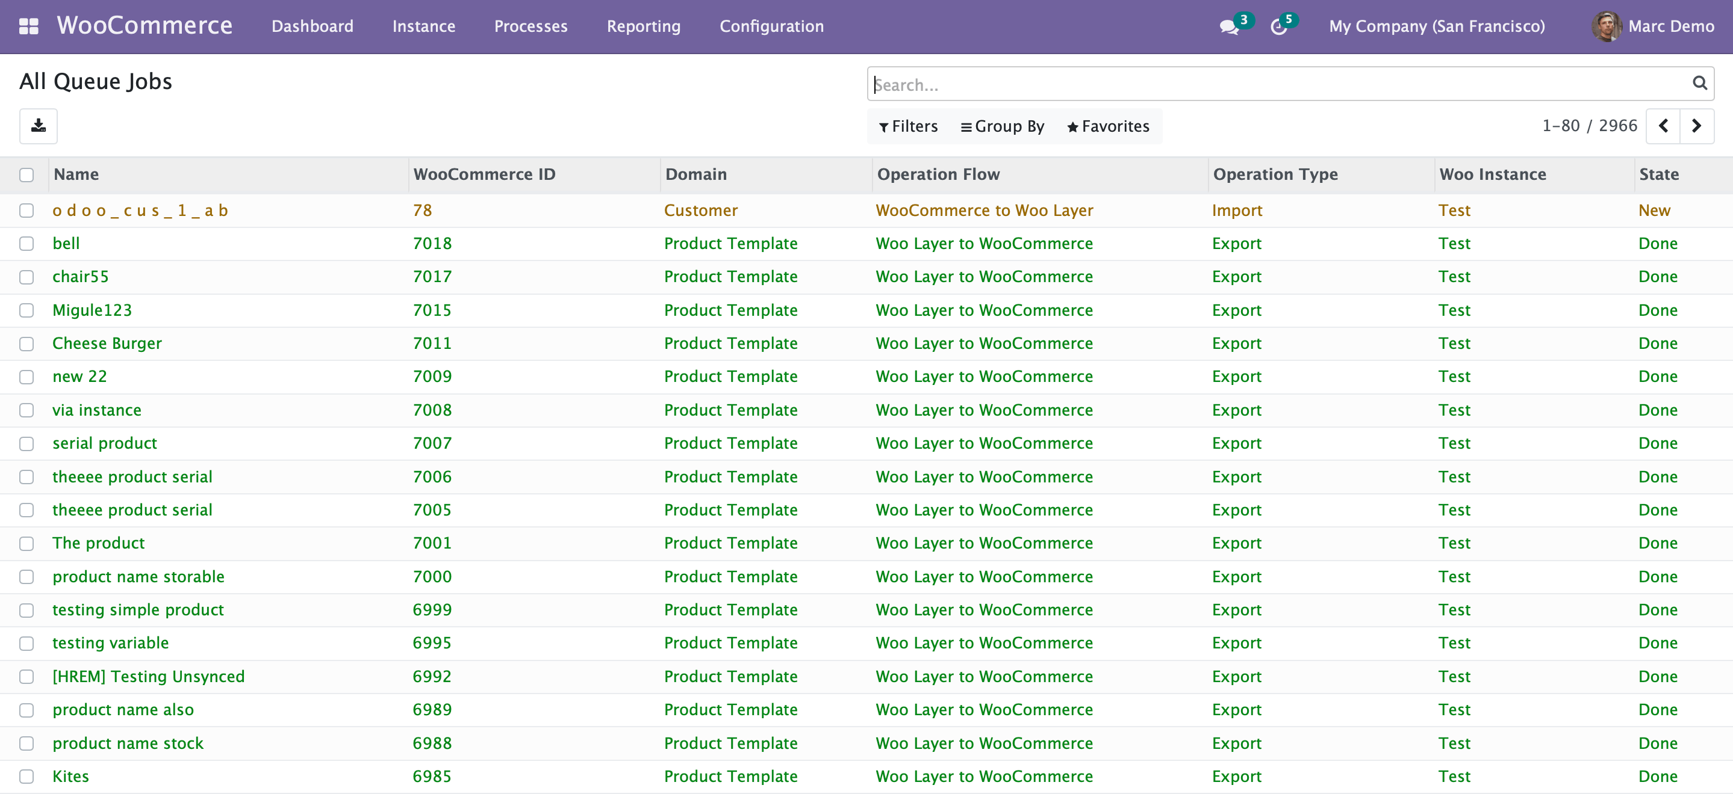Expand the Filters dropdown
The height and width of the screenshot is (794, 1733).
coord(908,126)
